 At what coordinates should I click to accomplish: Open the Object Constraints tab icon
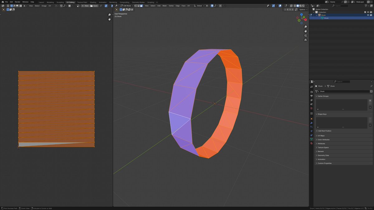(x=311, y=135)
